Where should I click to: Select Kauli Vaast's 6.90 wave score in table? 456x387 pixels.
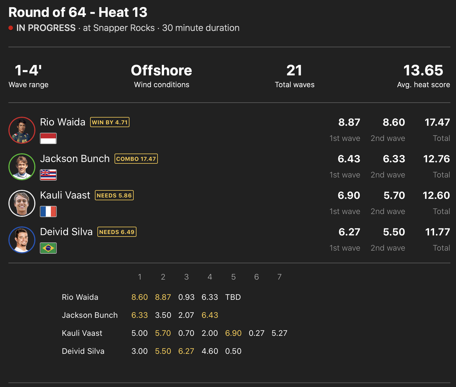(x=233, y=333)
